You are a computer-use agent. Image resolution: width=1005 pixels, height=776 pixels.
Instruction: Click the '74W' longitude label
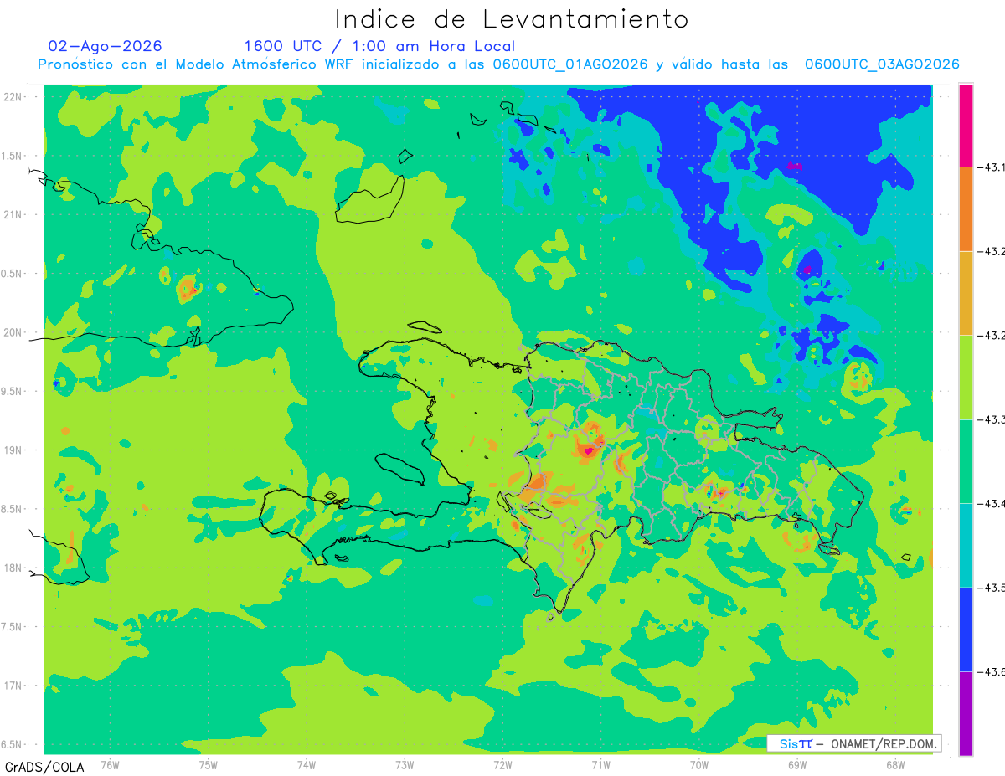tap(307, 764)
